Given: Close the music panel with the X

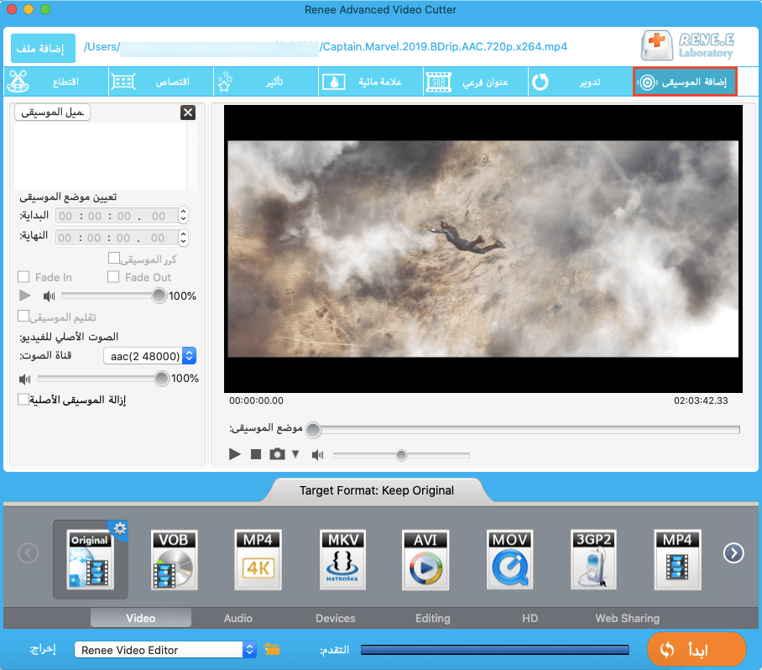Looking at the screenshot, I should click(x=188, y=113).
